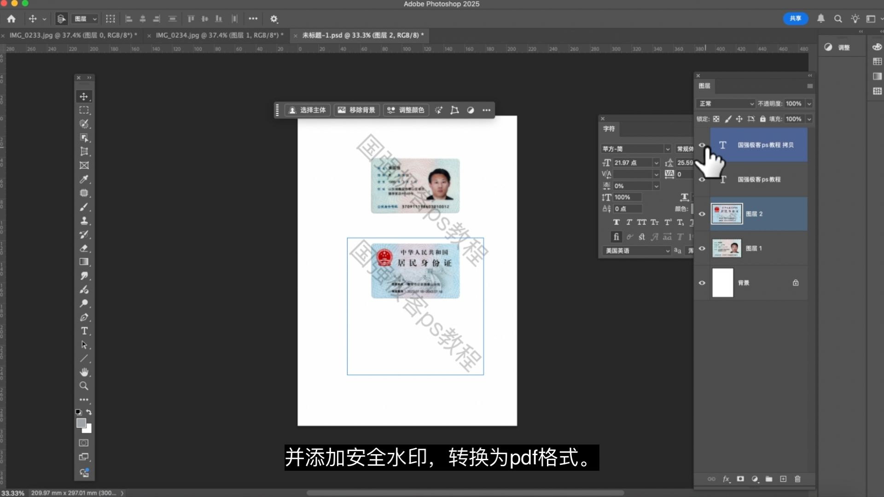
Task: Toggle visibility of 国强极客ps教程 layer
Action: [x=702, y=179]
